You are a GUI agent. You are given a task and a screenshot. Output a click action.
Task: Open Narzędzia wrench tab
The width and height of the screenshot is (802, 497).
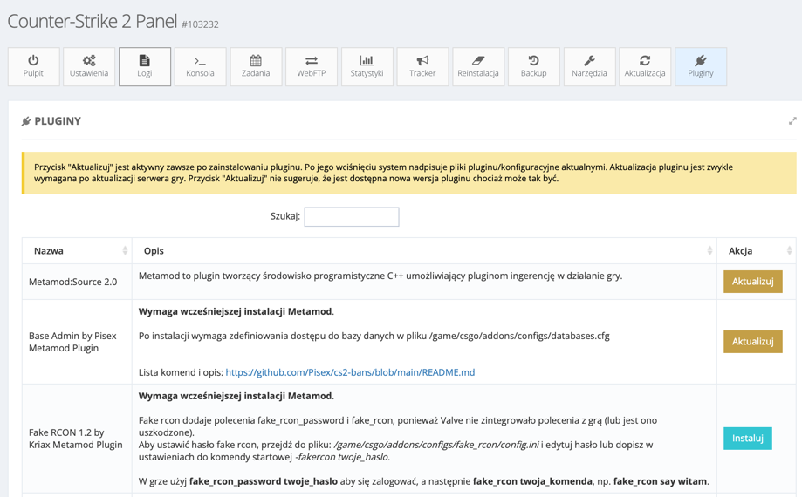click(589, 67)
